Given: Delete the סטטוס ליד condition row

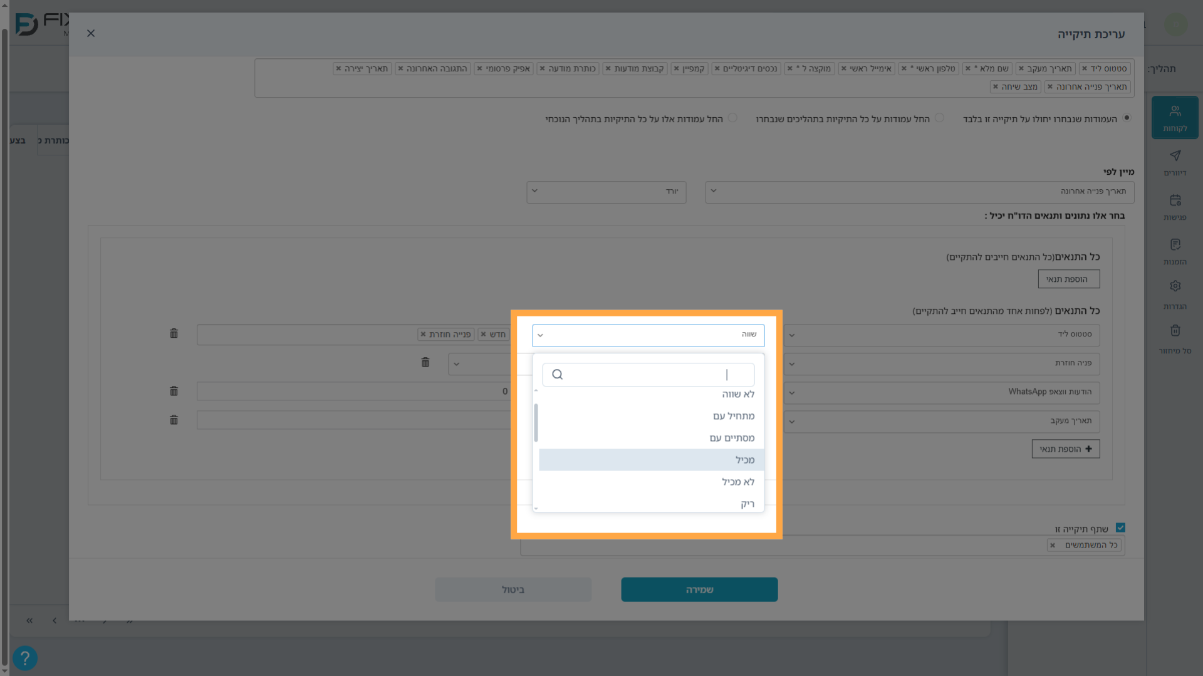Looking at the screenshot, I should [174, 334].
